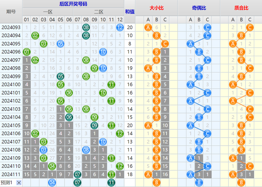The width and height of the screenshot is (262, 187).
Task: Click green ball 11 in row 2024109
Action: tap(112, 158)
